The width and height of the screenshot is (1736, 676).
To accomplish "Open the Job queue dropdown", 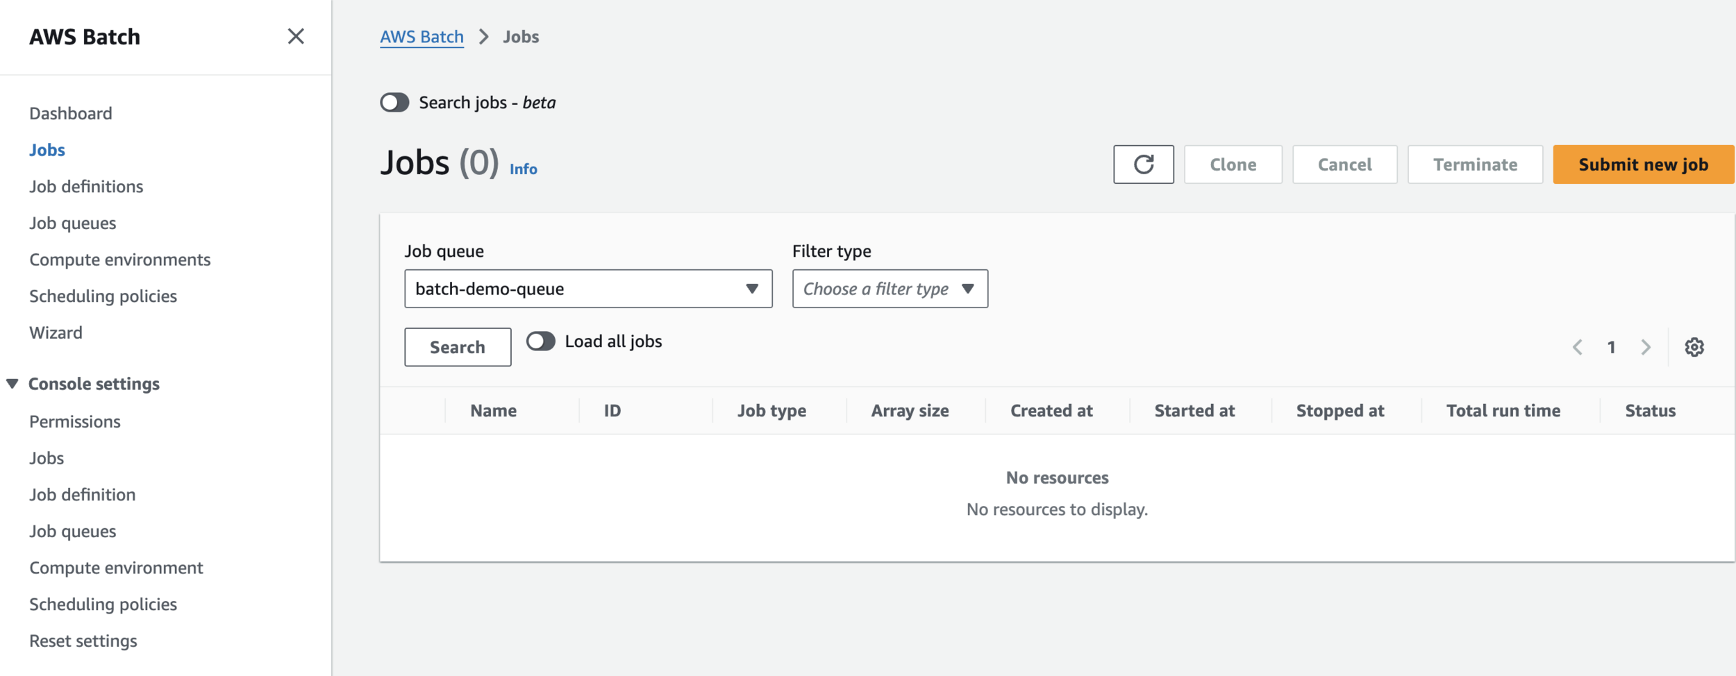I will 587,289.
